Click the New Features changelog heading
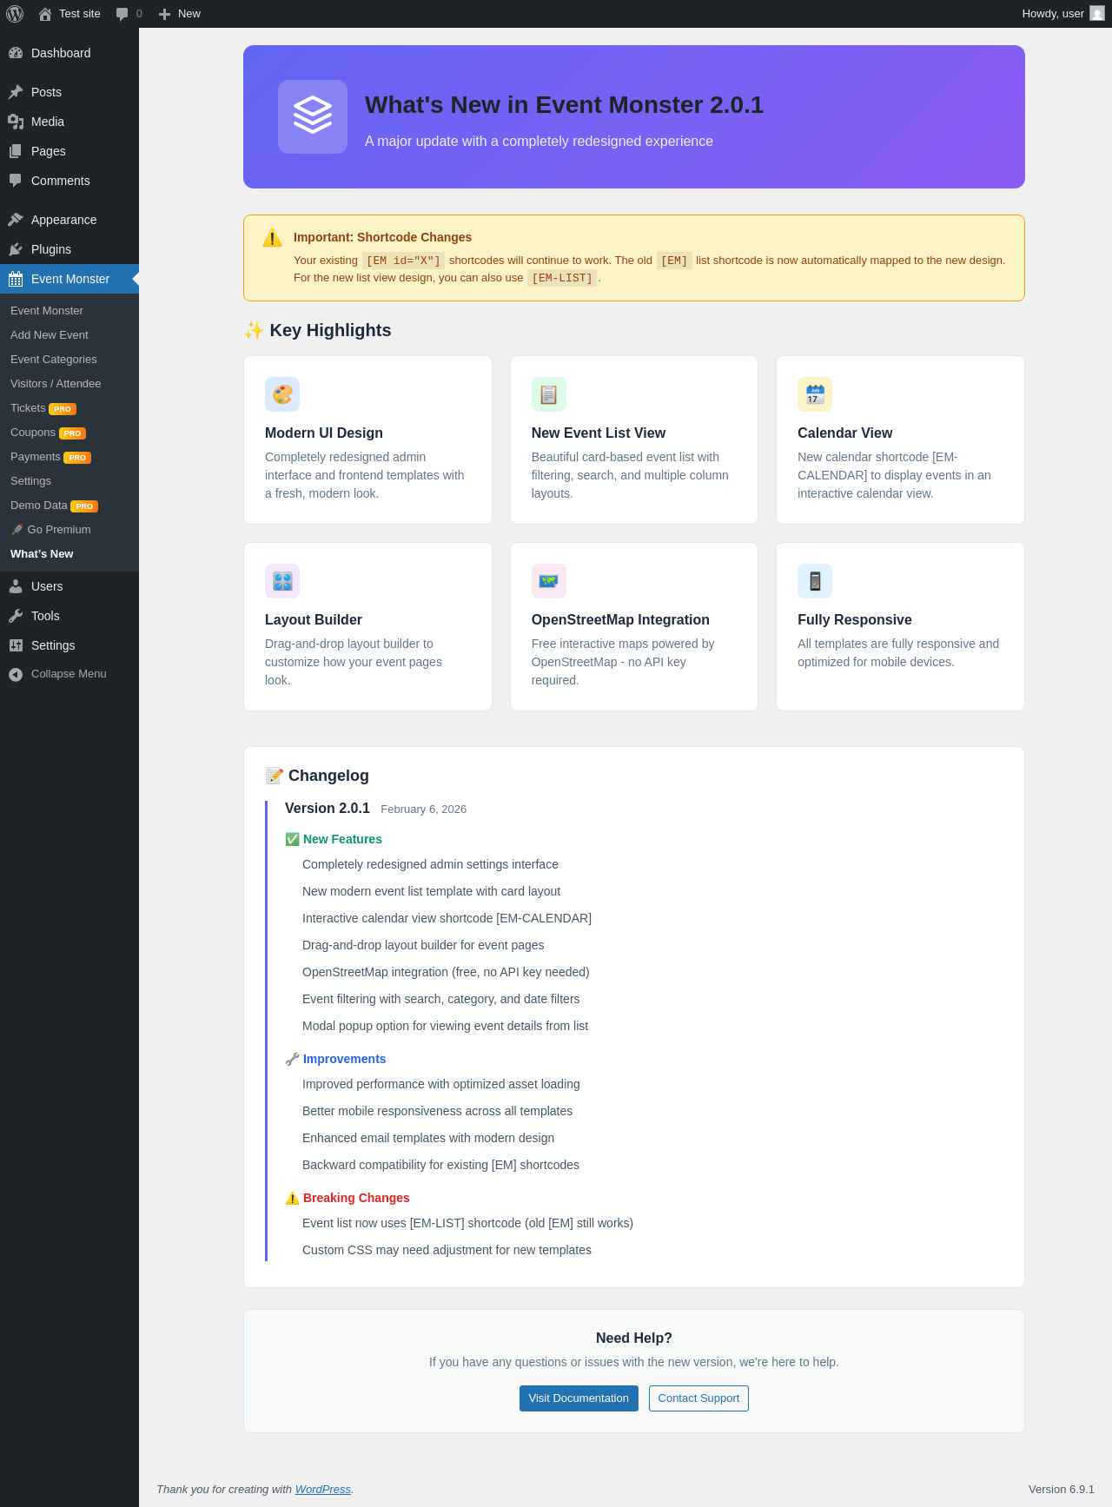 tap(334, 839)
